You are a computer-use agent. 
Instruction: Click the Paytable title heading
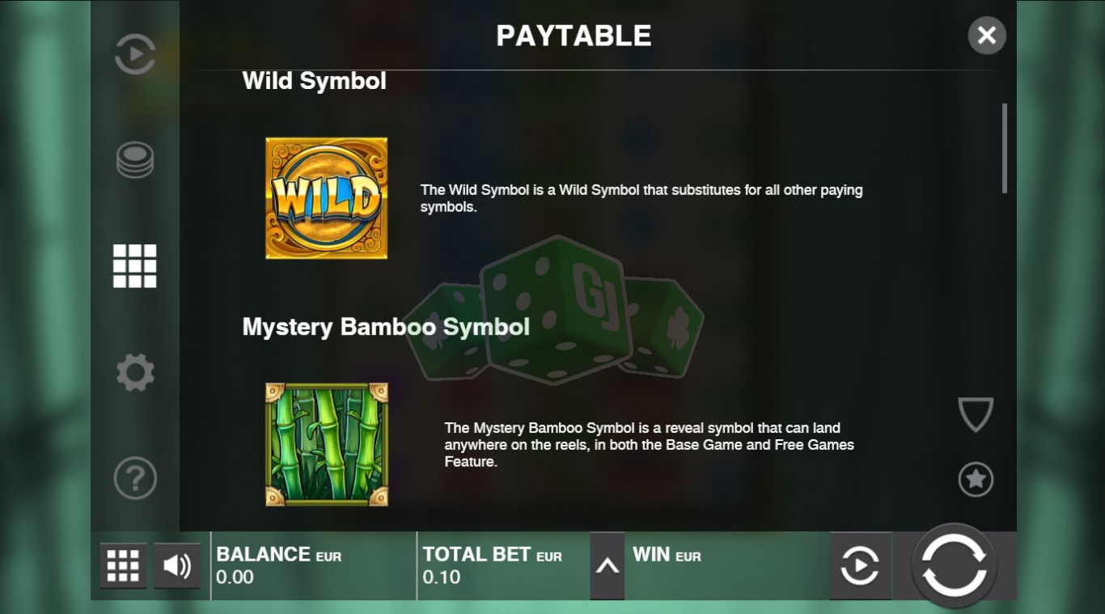click(x=574, y=36)
